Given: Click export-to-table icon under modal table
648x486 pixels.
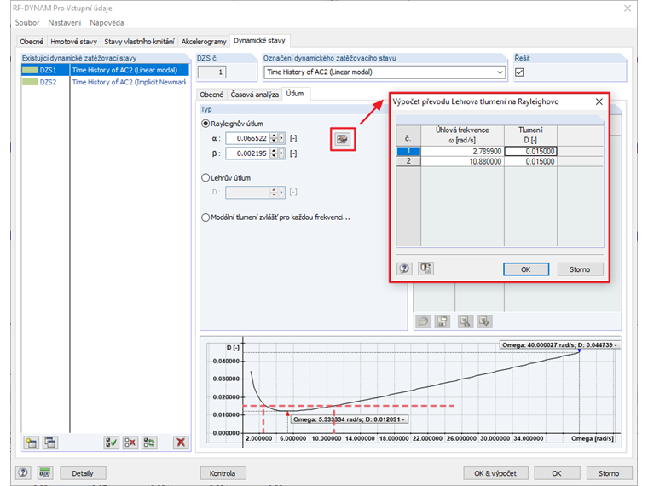Looking at the screenshot, I should pyautogui.click(x=484, y=321).
